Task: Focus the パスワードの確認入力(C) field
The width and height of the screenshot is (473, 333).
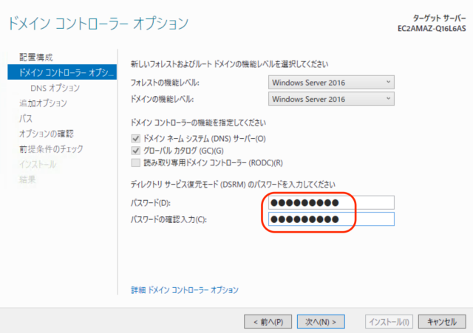Action: click(x=330, y=219)
